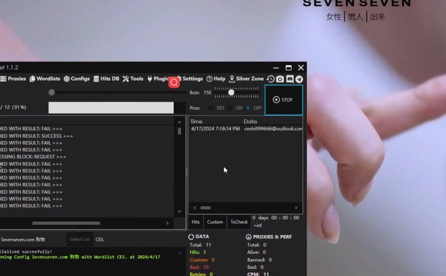
Task: Click the Time column header
Action: pyautogui.click(x=196, y=122)
